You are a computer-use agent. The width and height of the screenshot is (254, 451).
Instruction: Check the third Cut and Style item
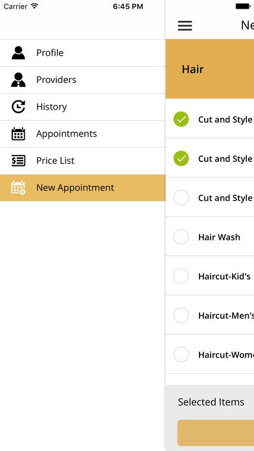pyautogui.click(x=181, y=198)
